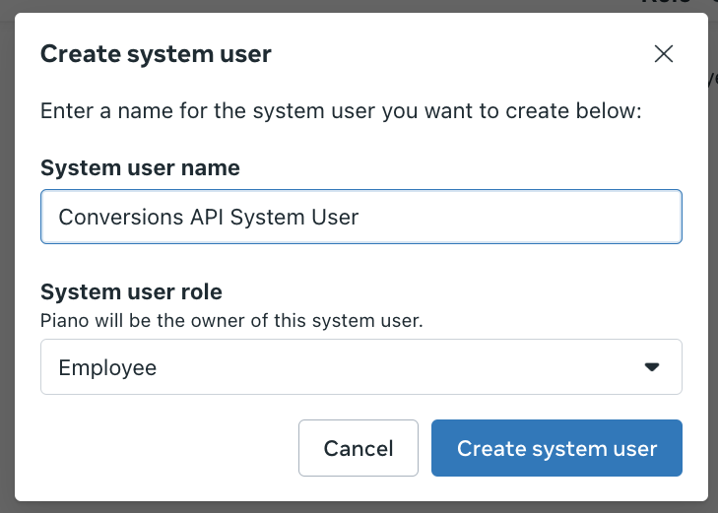Click the 'Enter a name for the system user' instruction
This screenshot has height=513, width=718.
pos(341,111)
